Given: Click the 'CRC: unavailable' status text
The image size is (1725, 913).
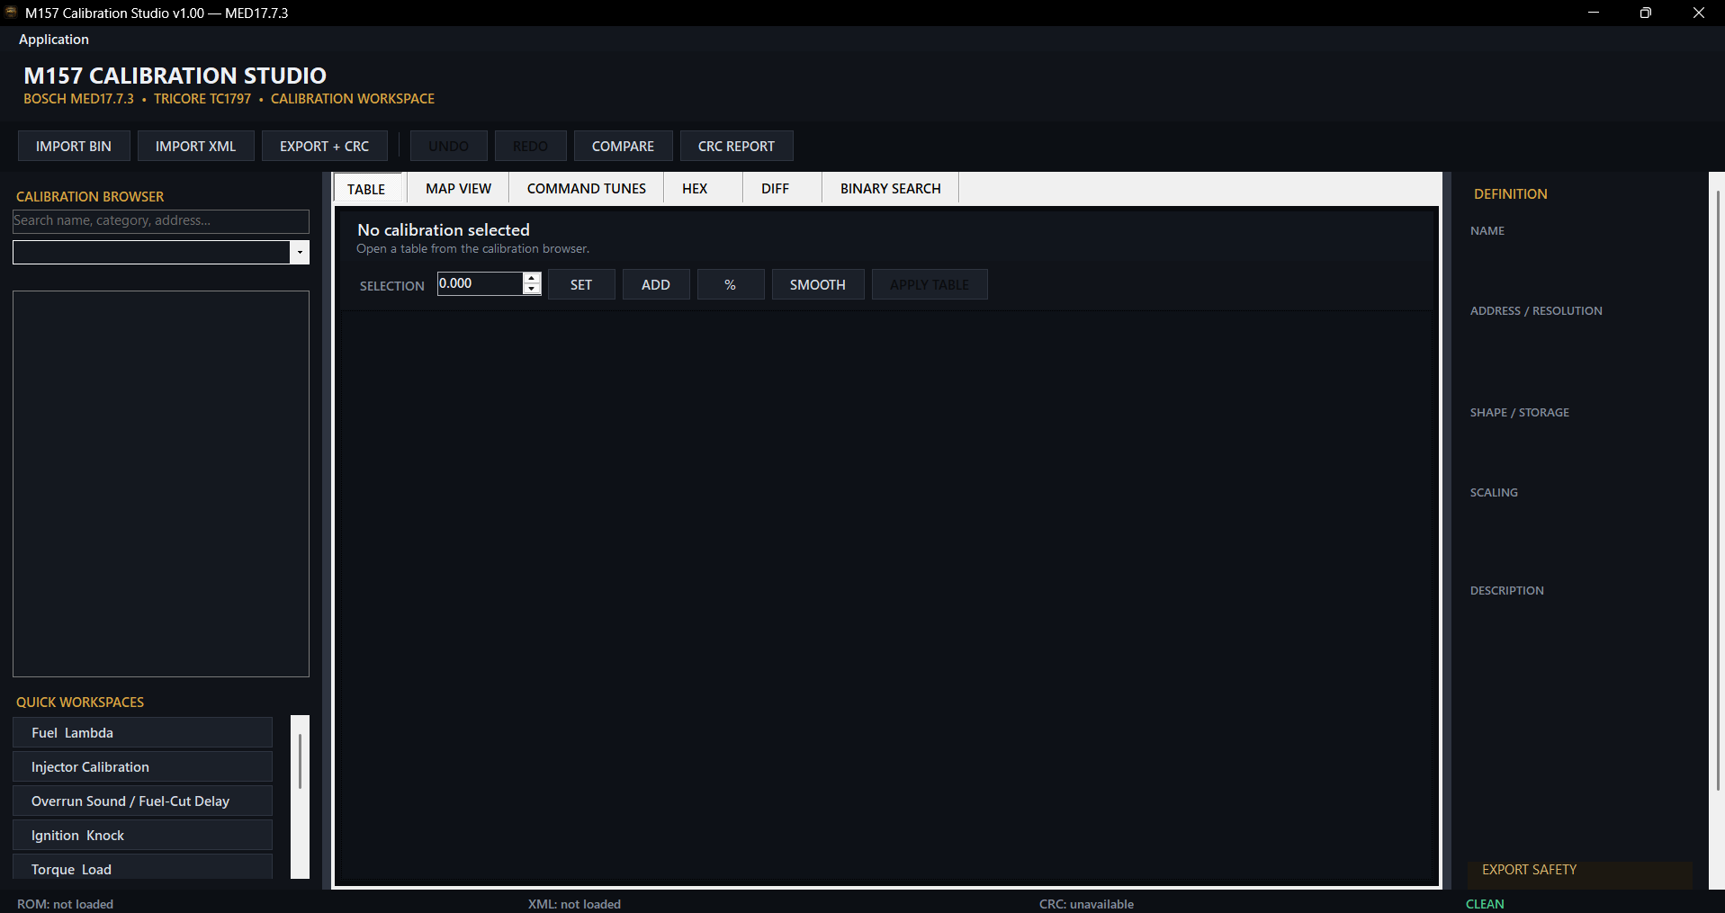Looking at the screenshot, I should click(x=1086, y=904).
